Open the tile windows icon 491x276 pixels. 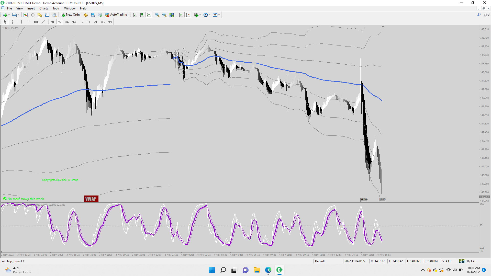[x=172, y=15]
